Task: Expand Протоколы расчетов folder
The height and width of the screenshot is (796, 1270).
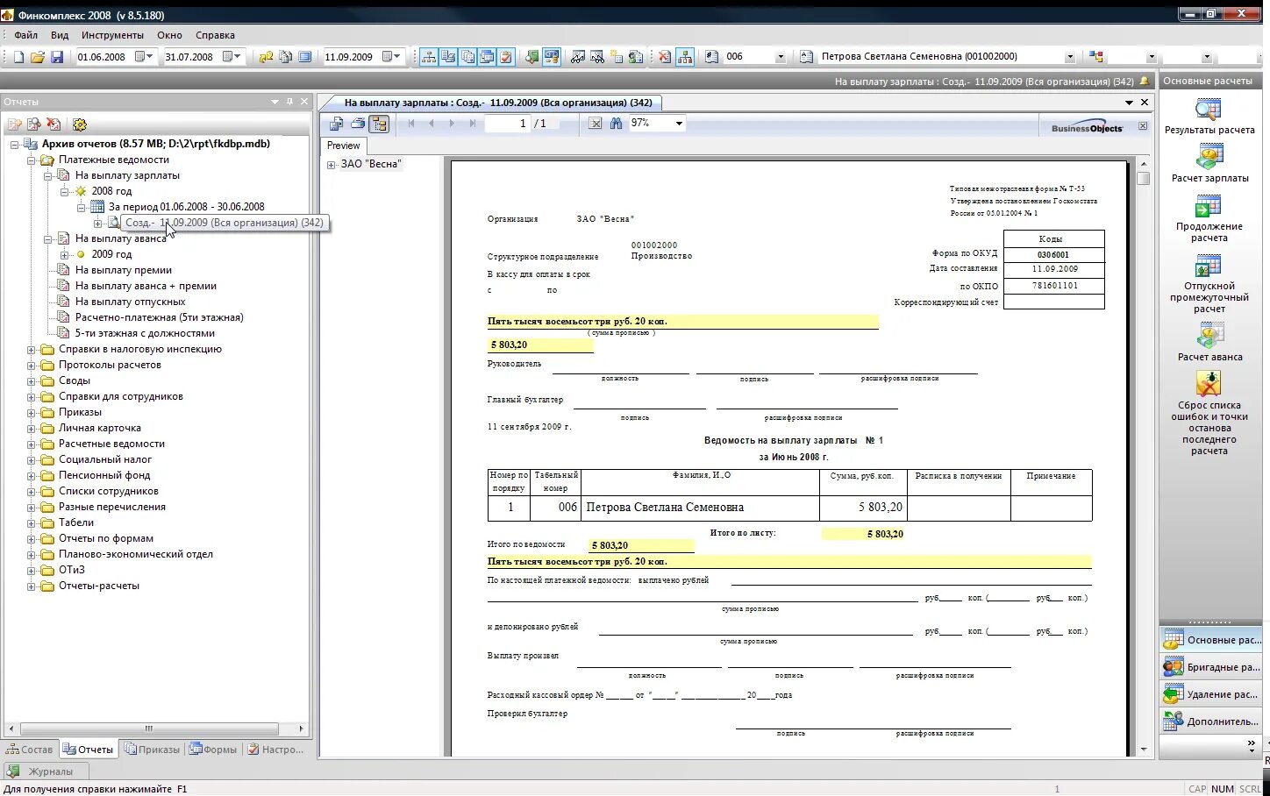Action: (x=31, y=366)
